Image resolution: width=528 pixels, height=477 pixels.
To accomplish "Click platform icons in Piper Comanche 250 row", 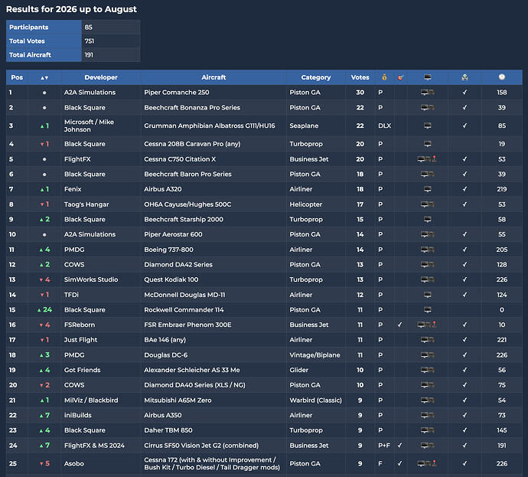I will 427,92.
